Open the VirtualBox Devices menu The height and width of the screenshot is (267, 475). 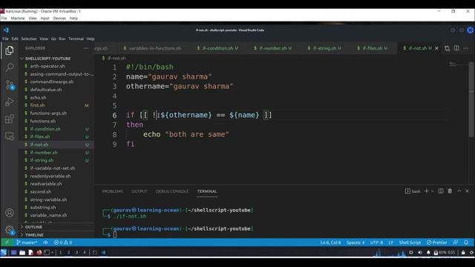click(59, 18)
